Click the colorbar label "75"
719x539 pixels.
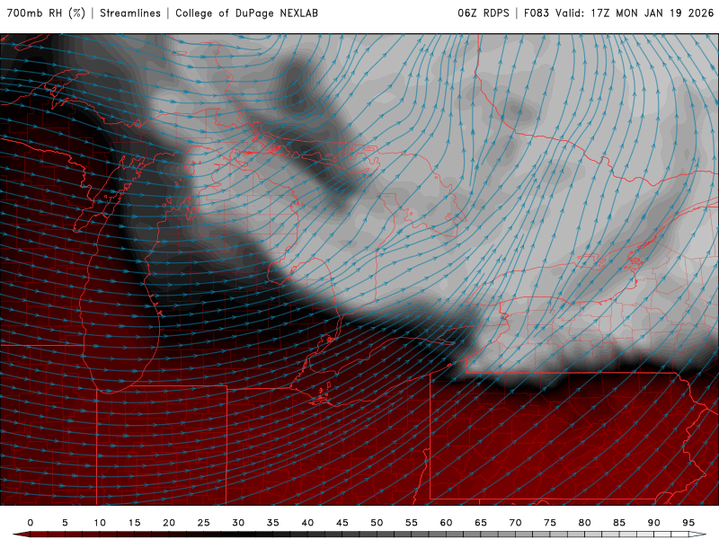(x=550, y=523)
